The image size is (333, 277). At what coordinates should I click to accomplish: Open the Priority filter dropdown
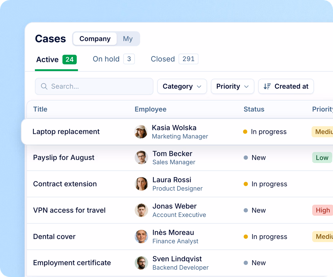232,86
